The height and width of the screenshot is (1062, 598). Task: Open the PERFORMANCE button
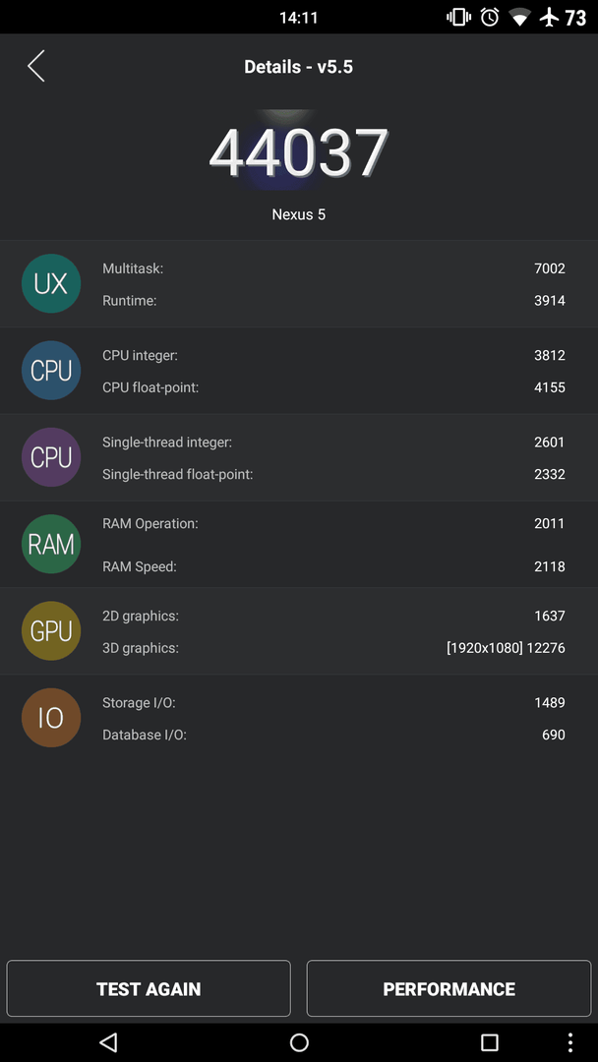click(449, 989)
